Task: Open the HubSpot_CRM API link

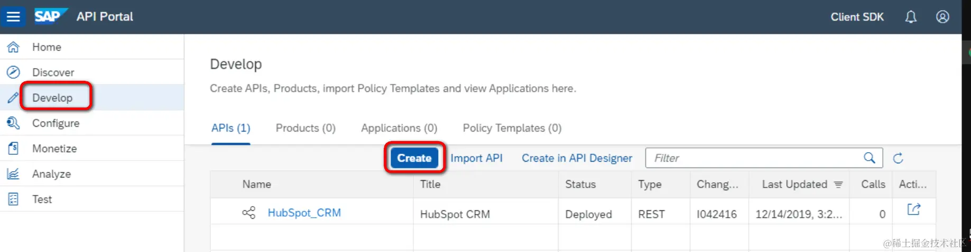Action: (304, 213)
